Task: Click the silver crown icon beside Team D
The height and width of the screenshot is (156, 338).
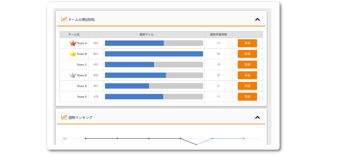Action: [x=73, y=75]
